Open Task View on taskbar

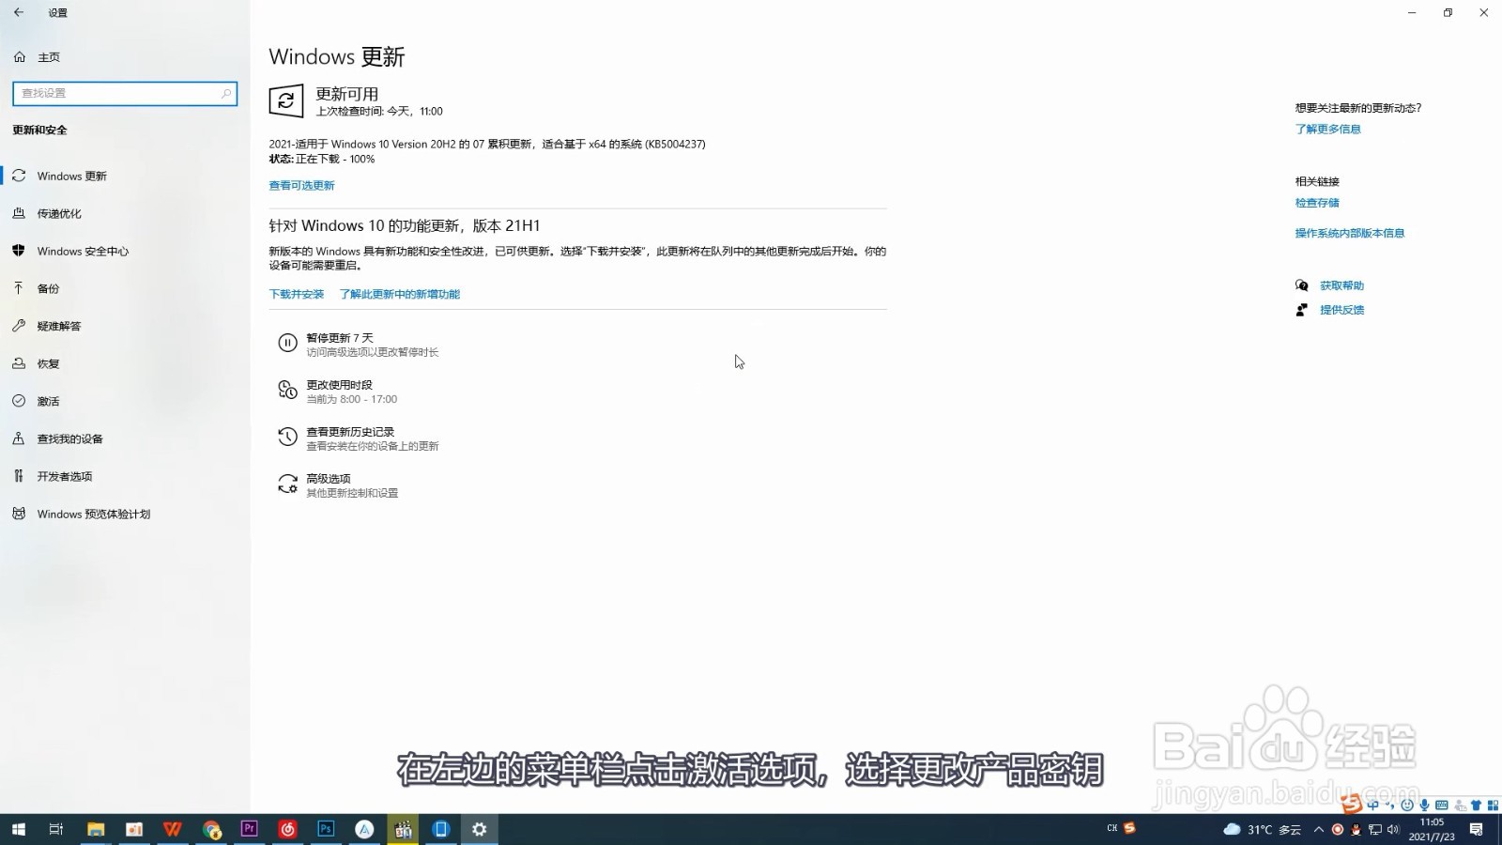pyautogui.click(x=56, y=829)
